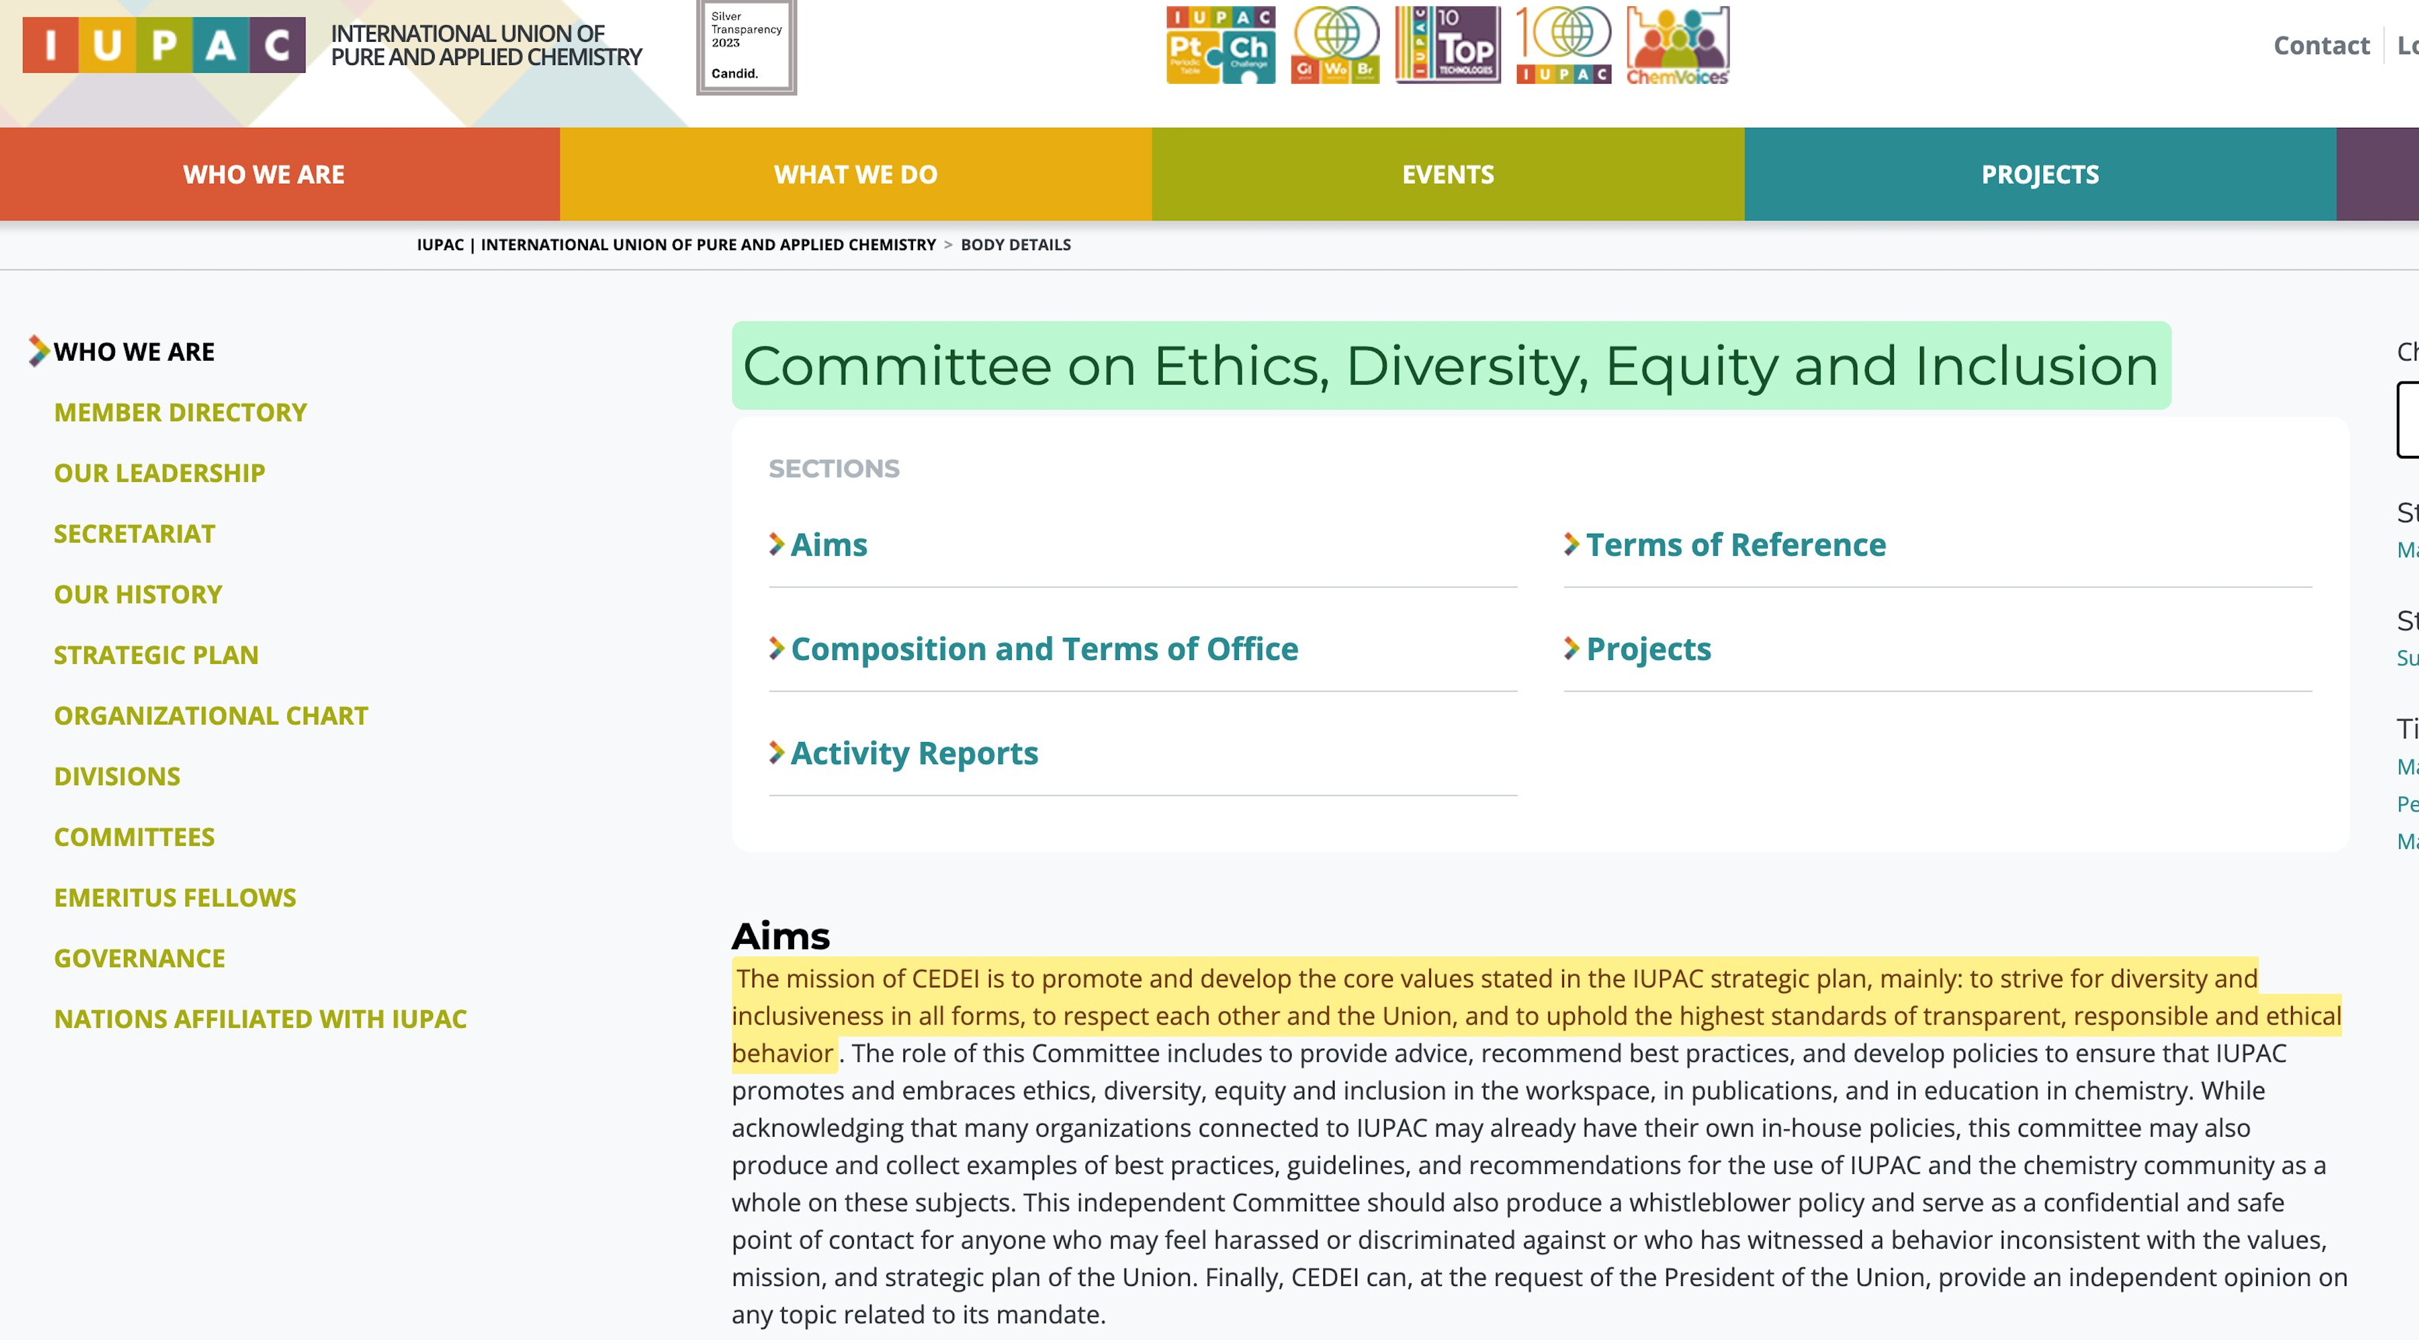This screenshot has width=2419, height=1340.
Task: Click the Global Women's Breakfast icon
Action: click(1335, 44)
